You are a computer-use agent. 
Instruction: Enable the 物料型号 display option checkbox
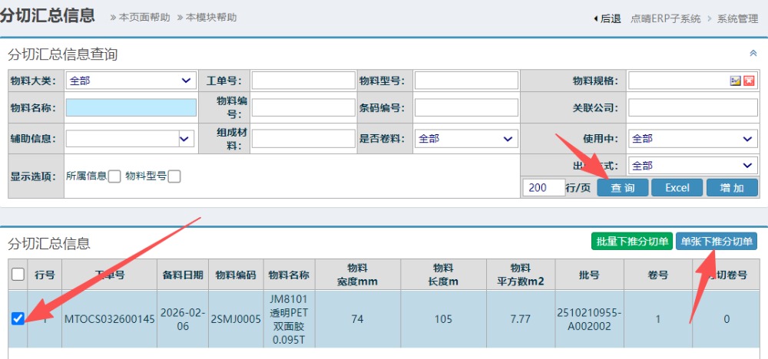pyautogui.click(x=174, y=176)
